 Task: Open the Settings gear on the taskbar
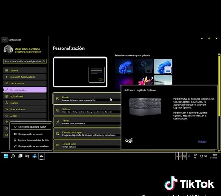pos(42,156)
